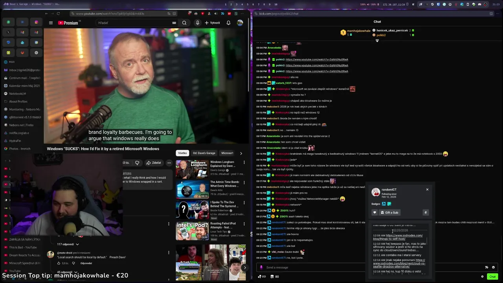This screenshot has height=283, width=503.
Task: Start voice search with microphone icon
Action: click(197, 23)
